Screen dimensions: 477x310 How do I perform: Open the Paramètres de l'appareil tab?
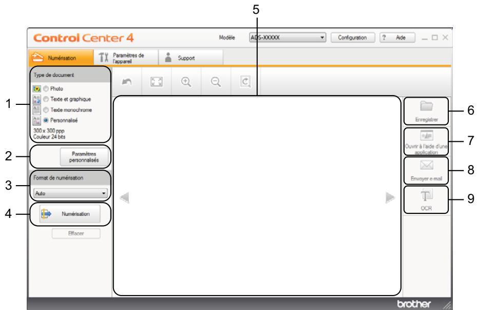tap(126, 58)
